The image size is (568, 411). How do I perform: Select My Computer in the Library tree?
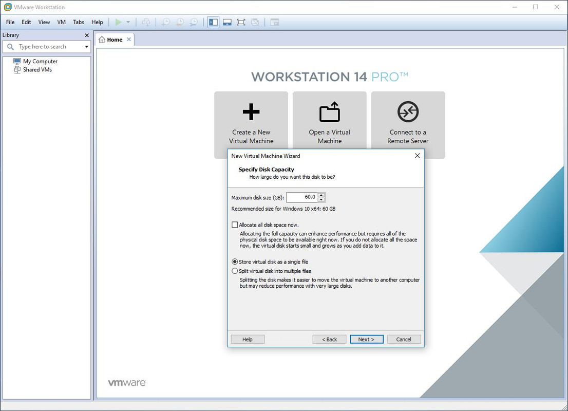coord(35,61)
